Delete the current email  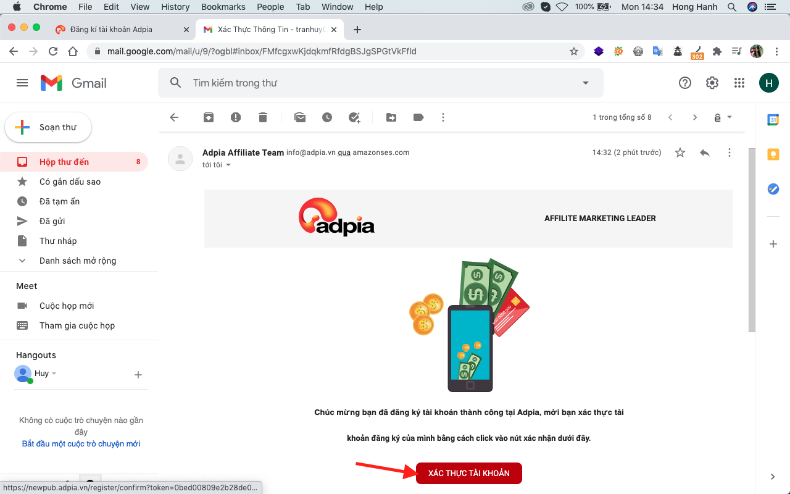tap(262, 117)
